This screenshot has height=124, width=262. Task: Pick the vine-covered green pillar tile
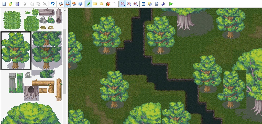click(20, 83)
